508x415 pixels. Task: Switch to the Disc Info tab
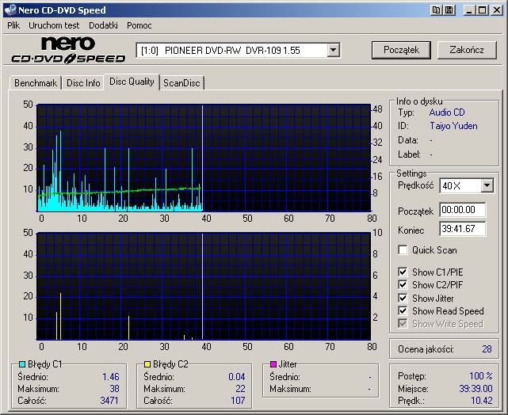(83, 83)
